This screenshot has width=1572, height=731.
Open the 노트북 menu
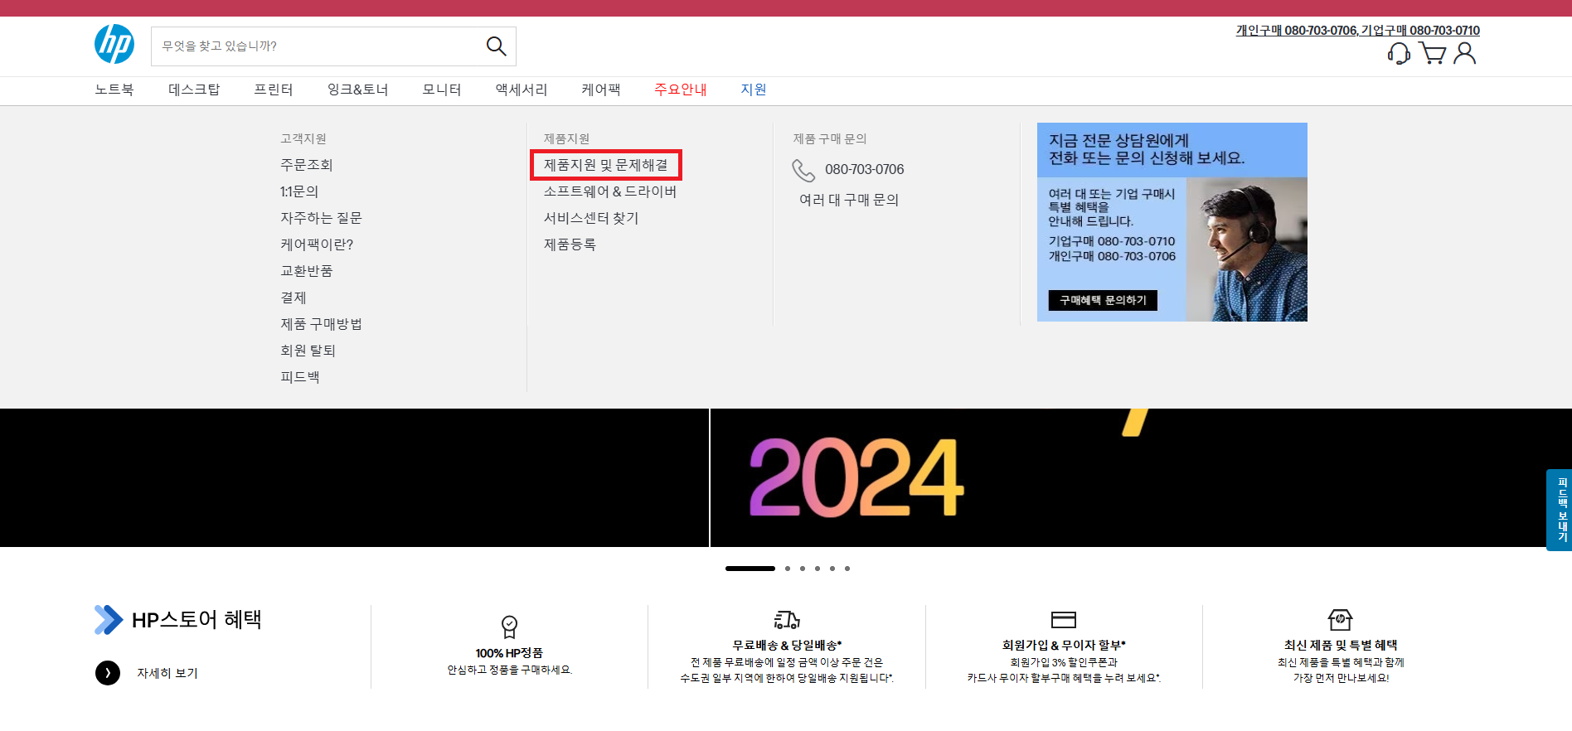click(114, 90)
